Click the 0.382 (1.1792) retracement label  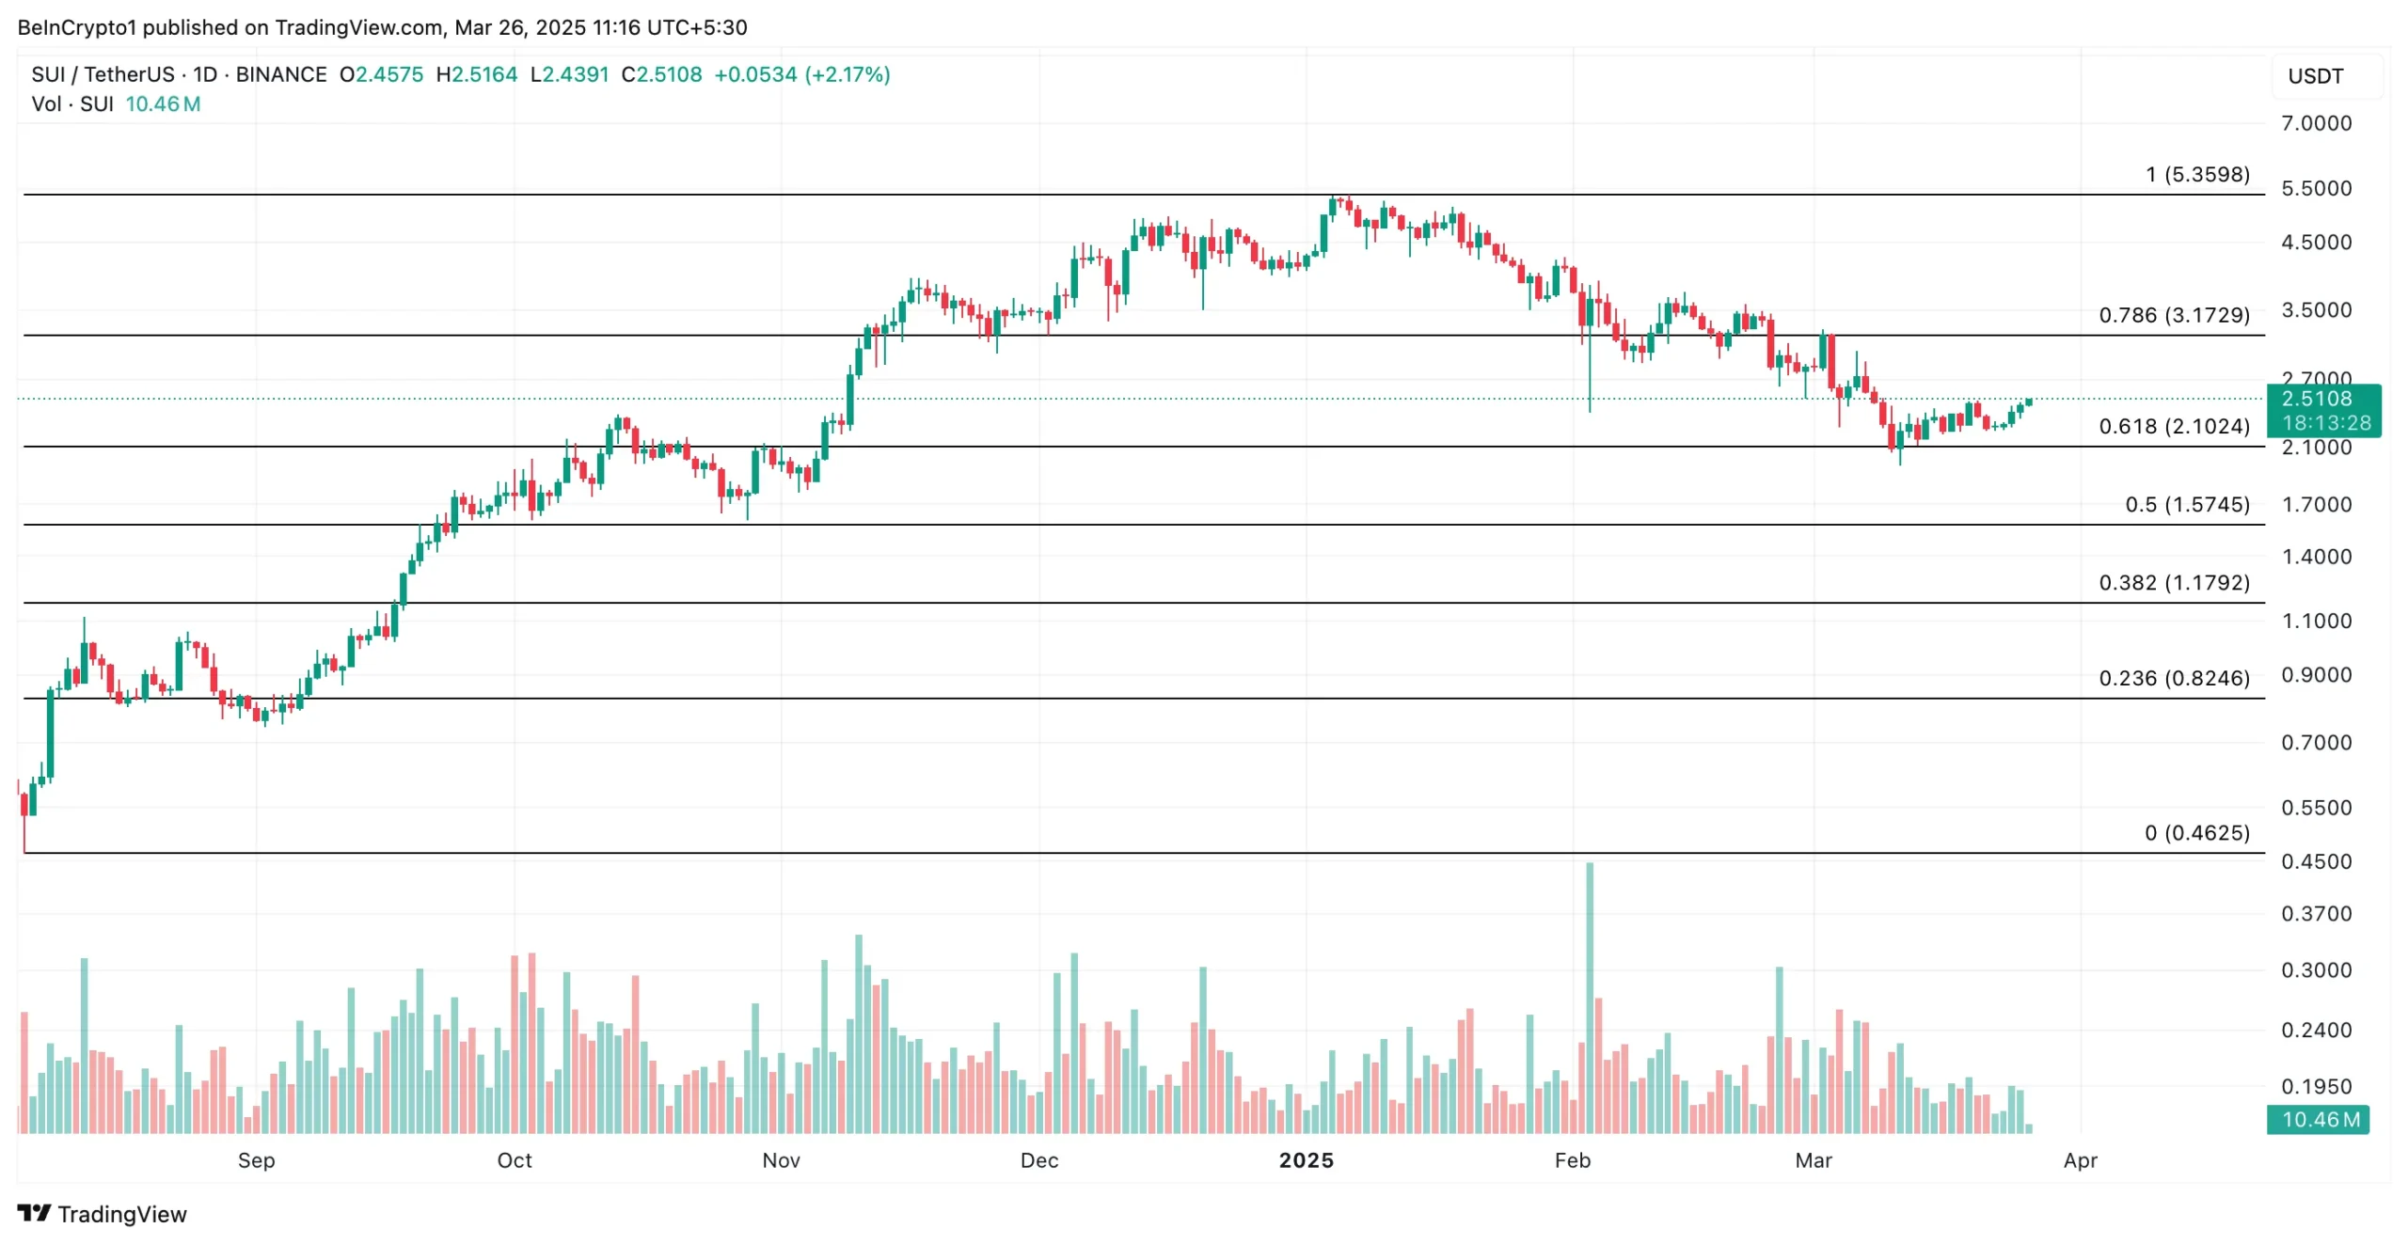click(x=2173, y=582)
